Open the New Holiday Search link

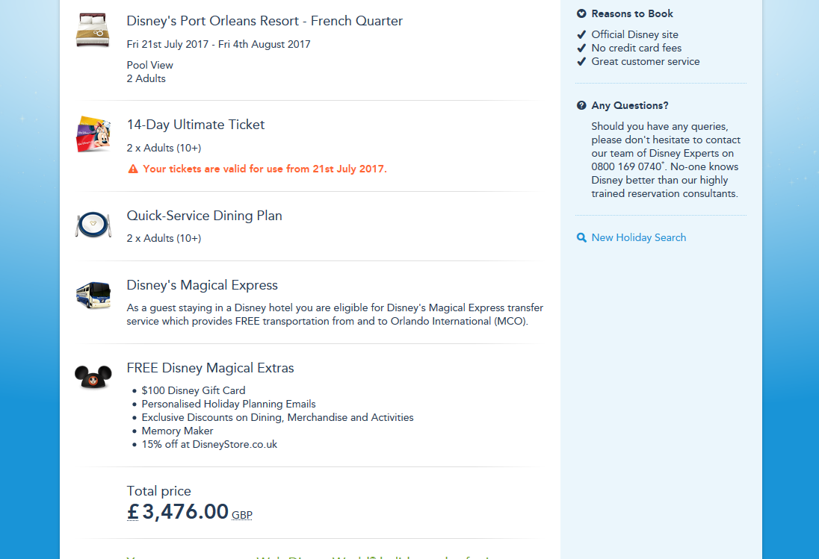(638, 237)
